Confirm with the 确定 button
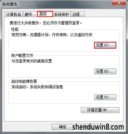The image size is (128, 134). pos(63,127)
